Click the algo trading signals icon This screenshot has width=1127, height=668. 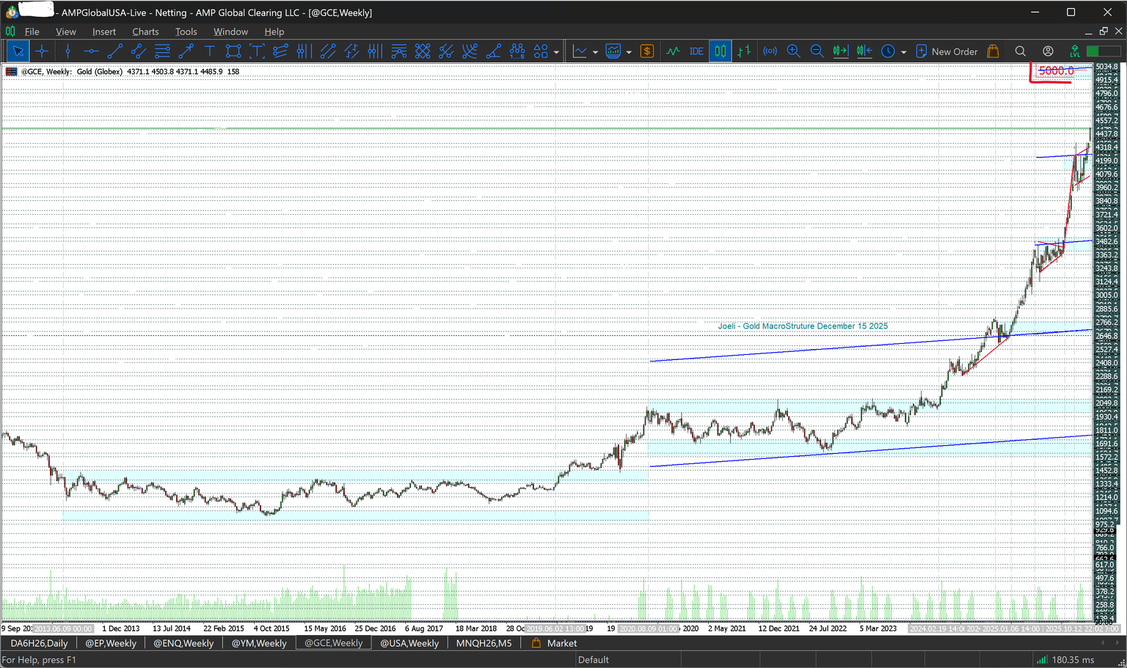[x=770, y=51]
